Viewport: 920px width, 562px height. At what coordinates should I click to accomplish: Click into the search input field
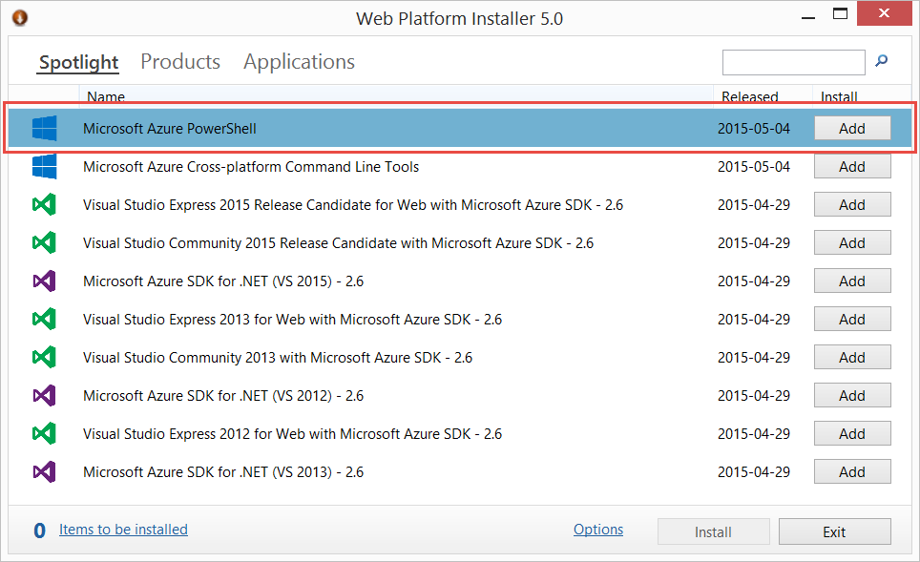[793, 62]
